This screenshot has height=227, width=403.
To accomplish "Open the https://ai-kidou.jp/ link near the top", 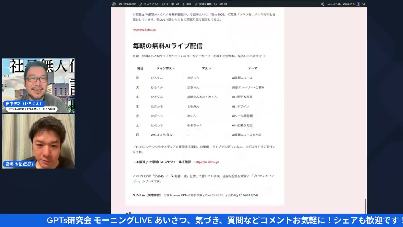I will [144, 30].
